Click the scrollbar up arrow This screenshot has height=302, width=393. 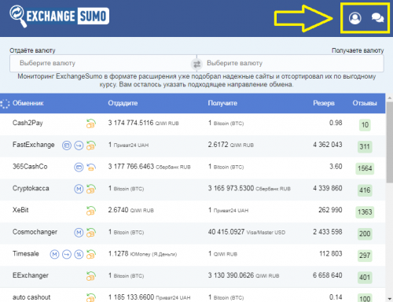click(389, 98)
